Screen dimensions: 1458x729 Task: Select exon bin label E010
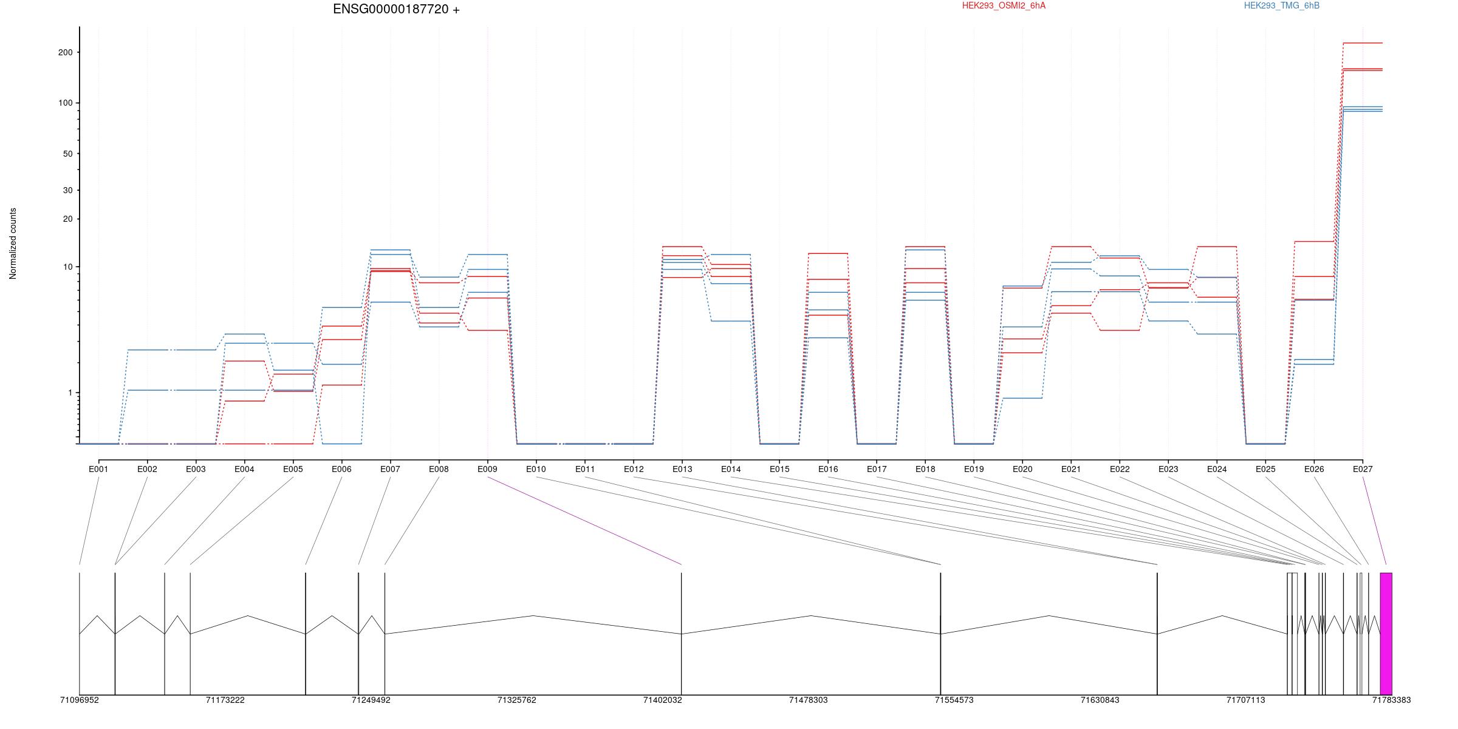tap(536, 469)
